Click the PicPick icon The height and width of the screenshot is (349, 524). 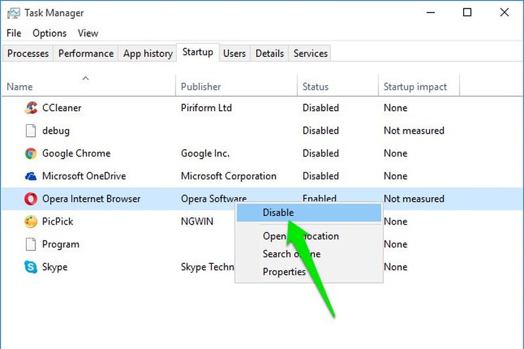coord(31,221)
